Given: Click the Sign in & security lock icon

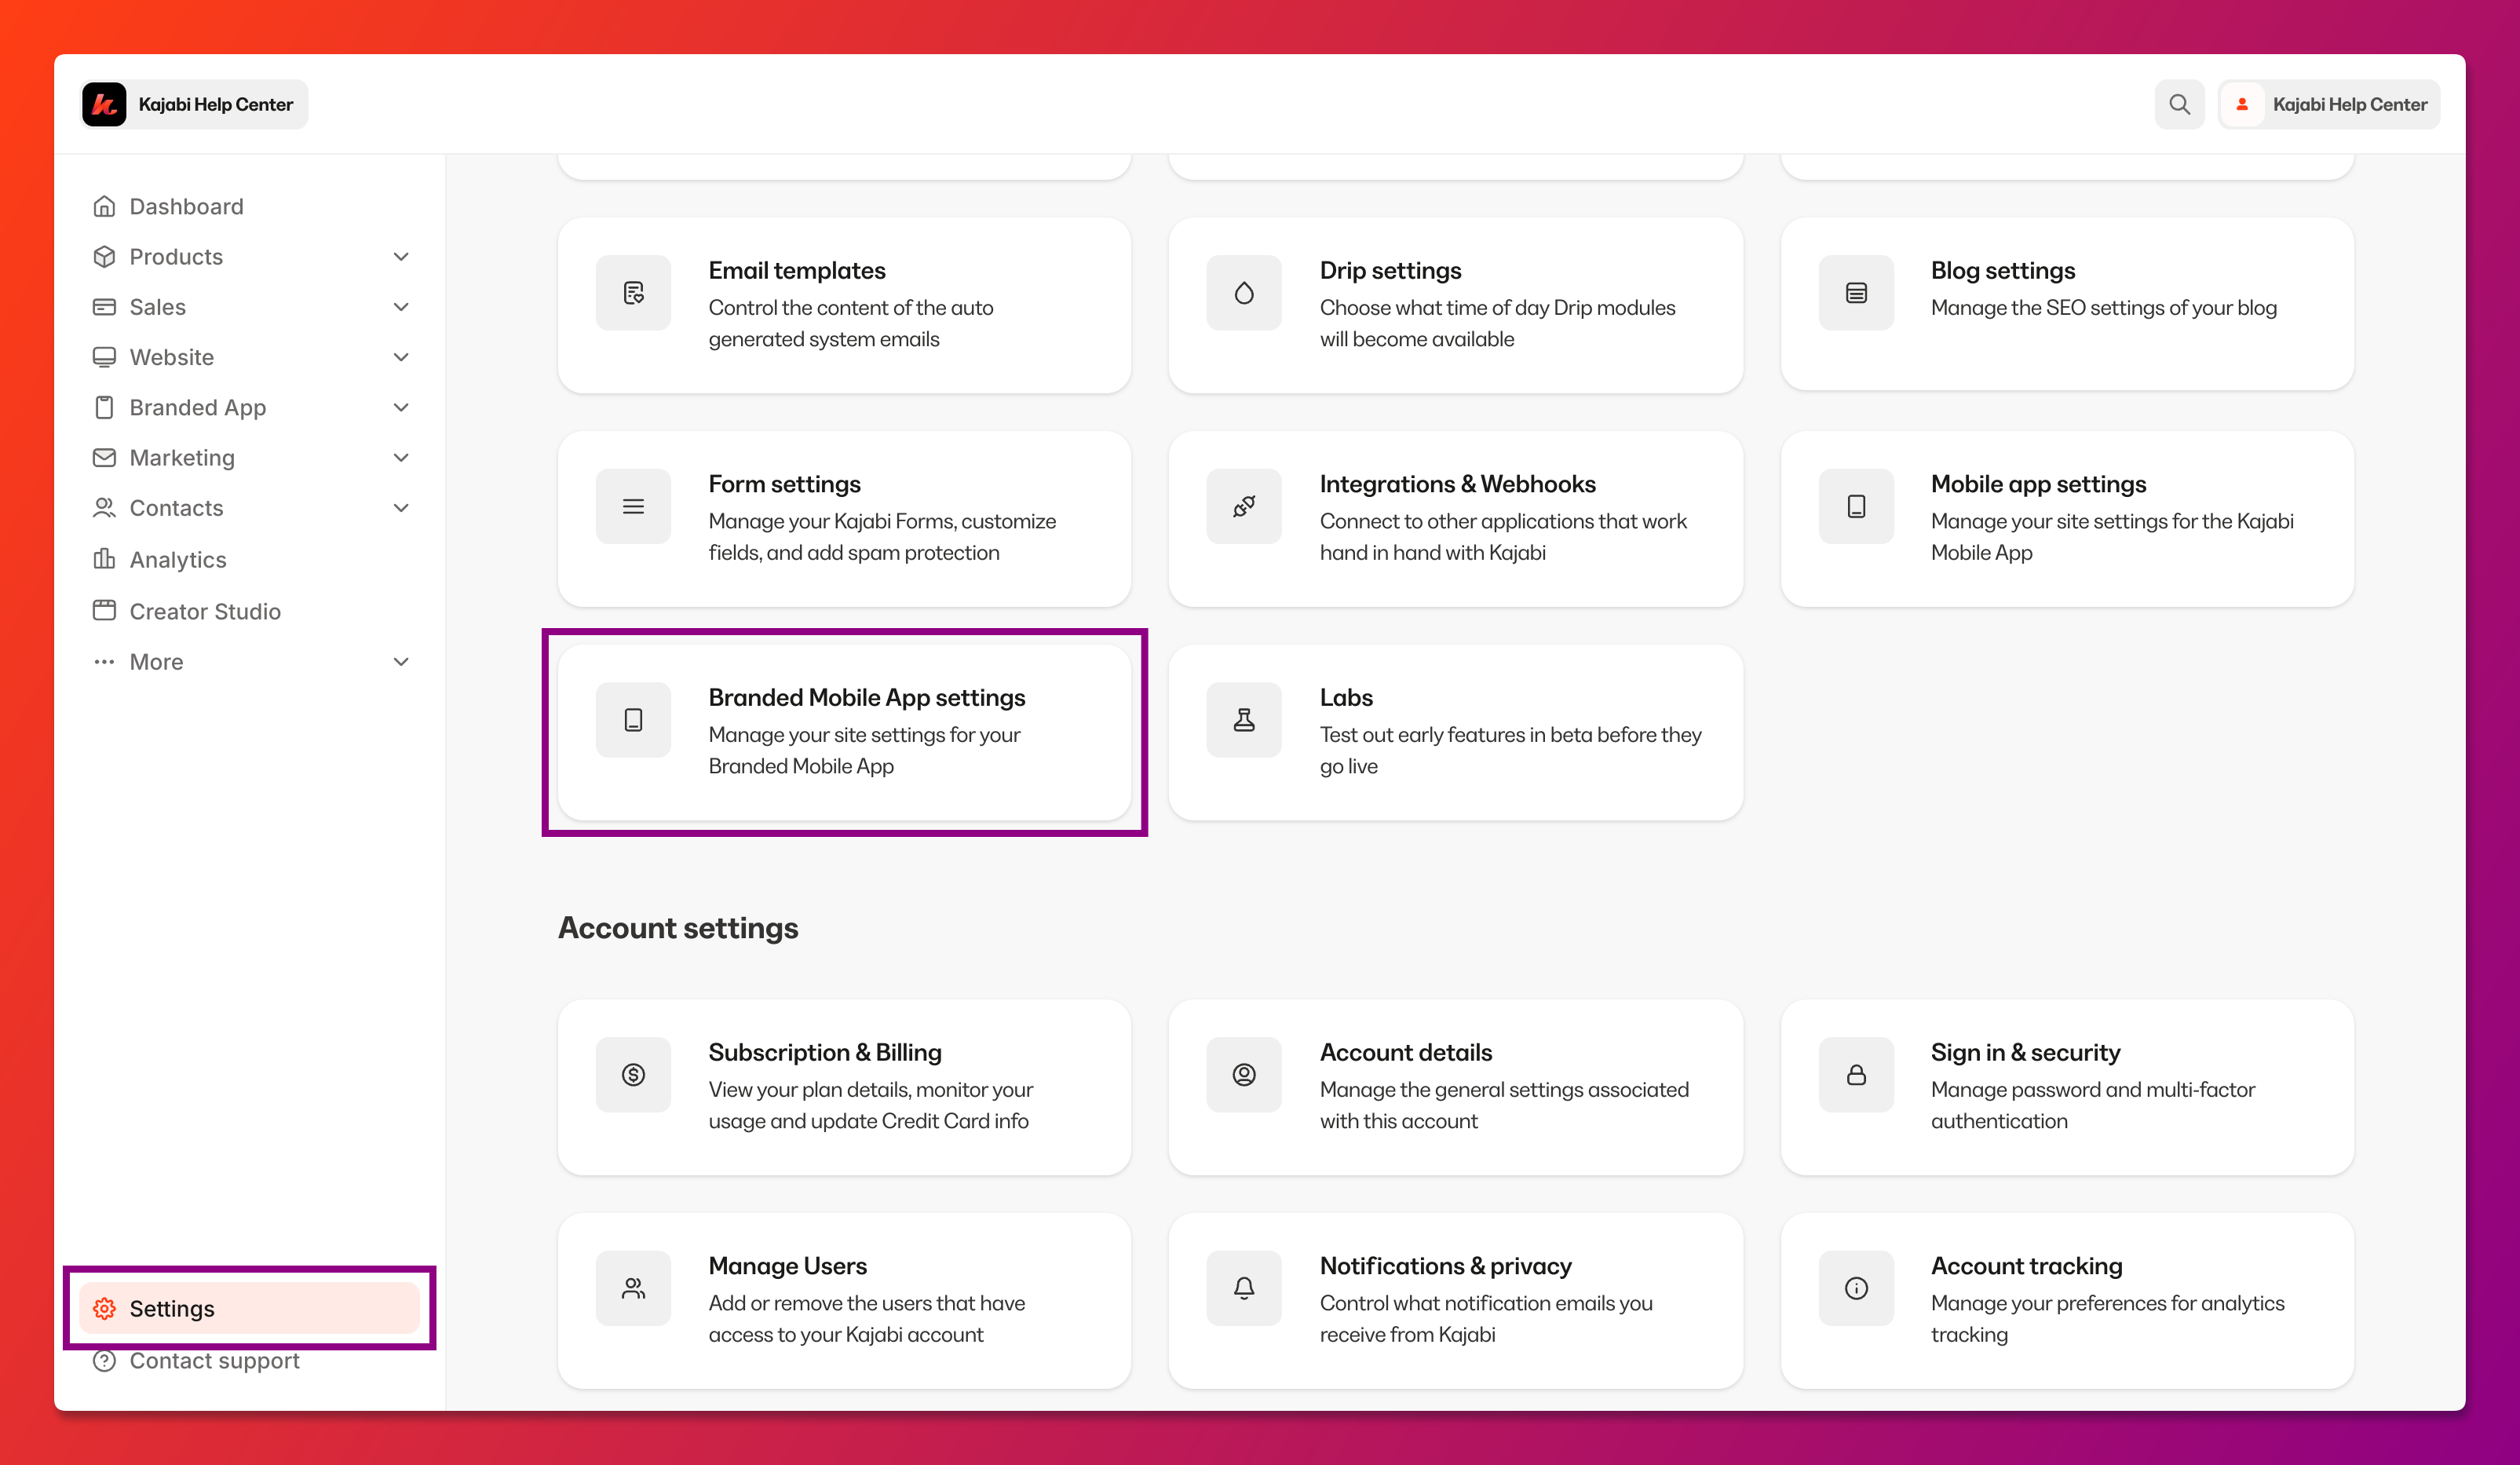Looking at the screenshot, I should 1855,1075.
